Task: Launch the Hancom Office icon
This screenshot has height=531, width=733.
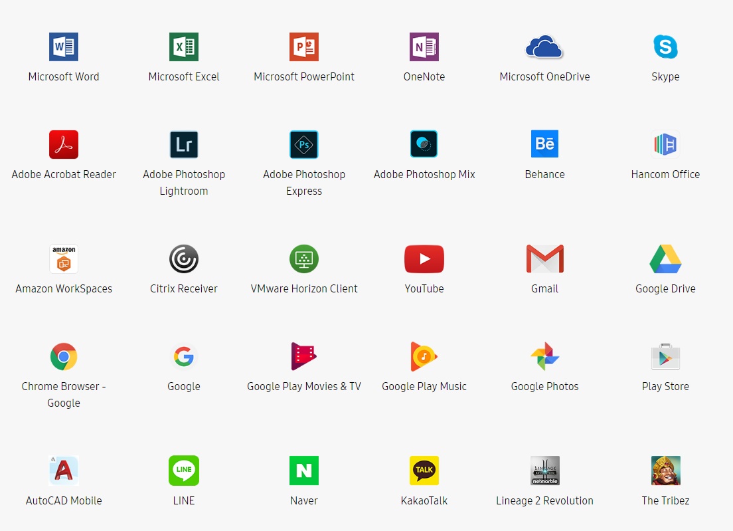Action: tap(665, 144)
